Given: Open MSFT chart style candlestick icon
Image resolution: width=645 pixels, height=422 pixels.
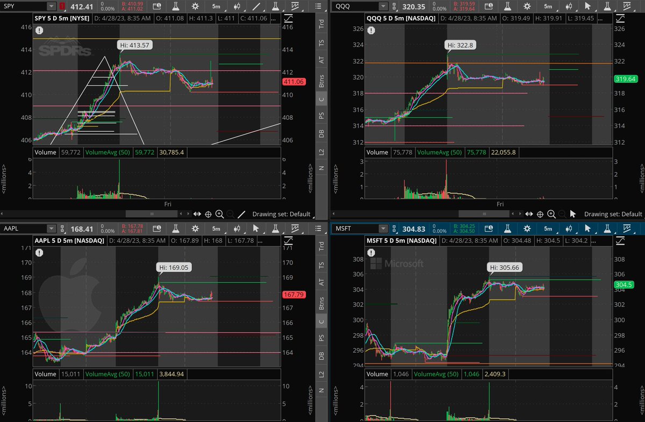Looking at the screenshot, I should [569, 228].
